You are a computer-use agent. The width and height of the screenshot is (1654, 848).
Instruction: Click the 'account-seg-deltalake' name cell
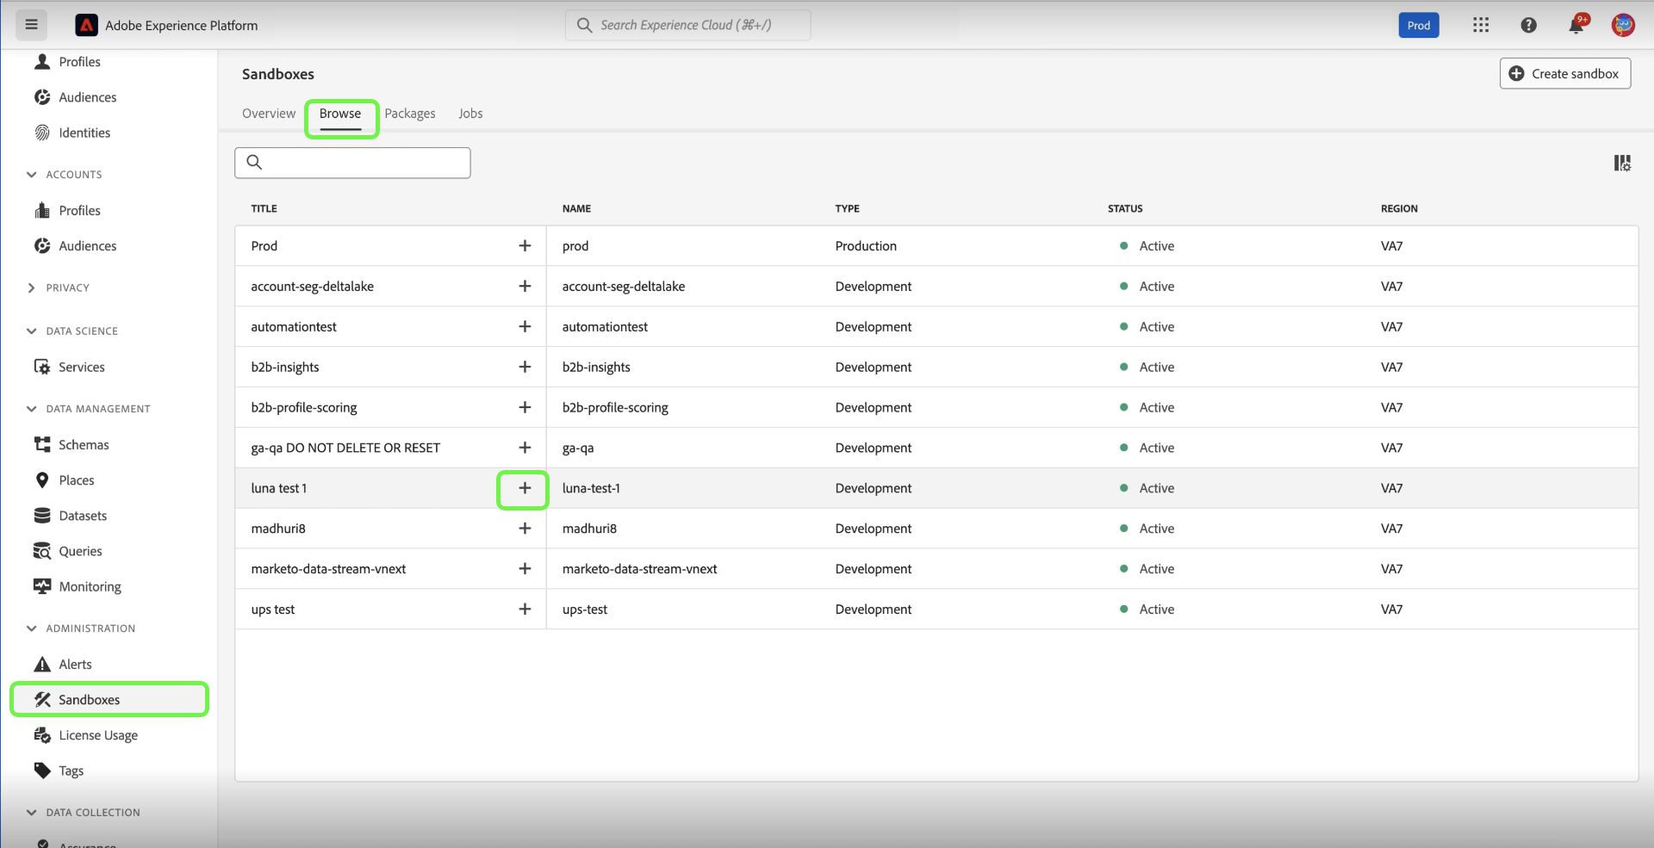click(624, 287)
